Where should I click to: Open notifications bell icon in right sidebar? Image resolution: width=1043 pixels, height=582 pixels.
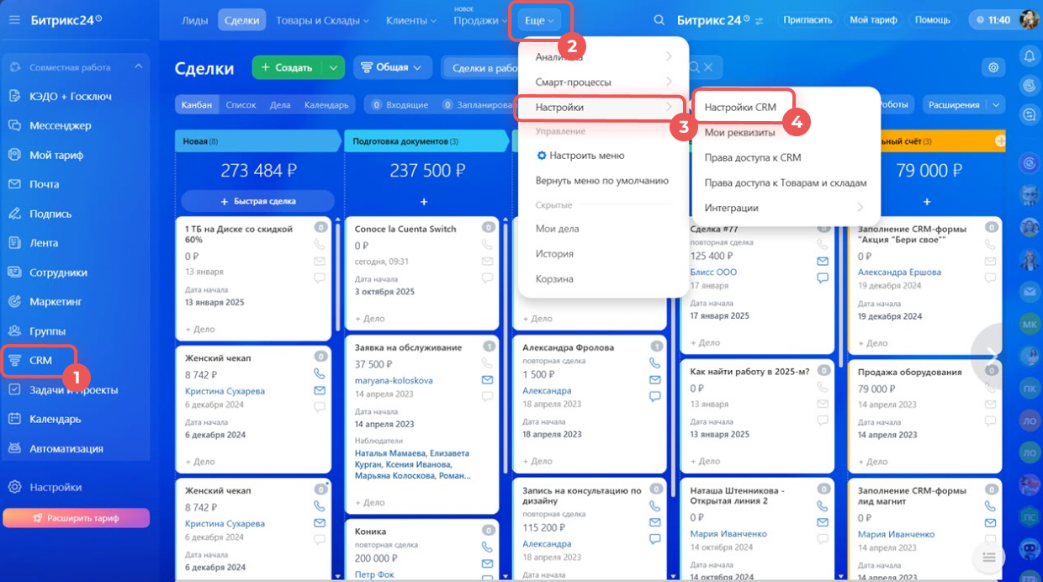(1028, 56)
